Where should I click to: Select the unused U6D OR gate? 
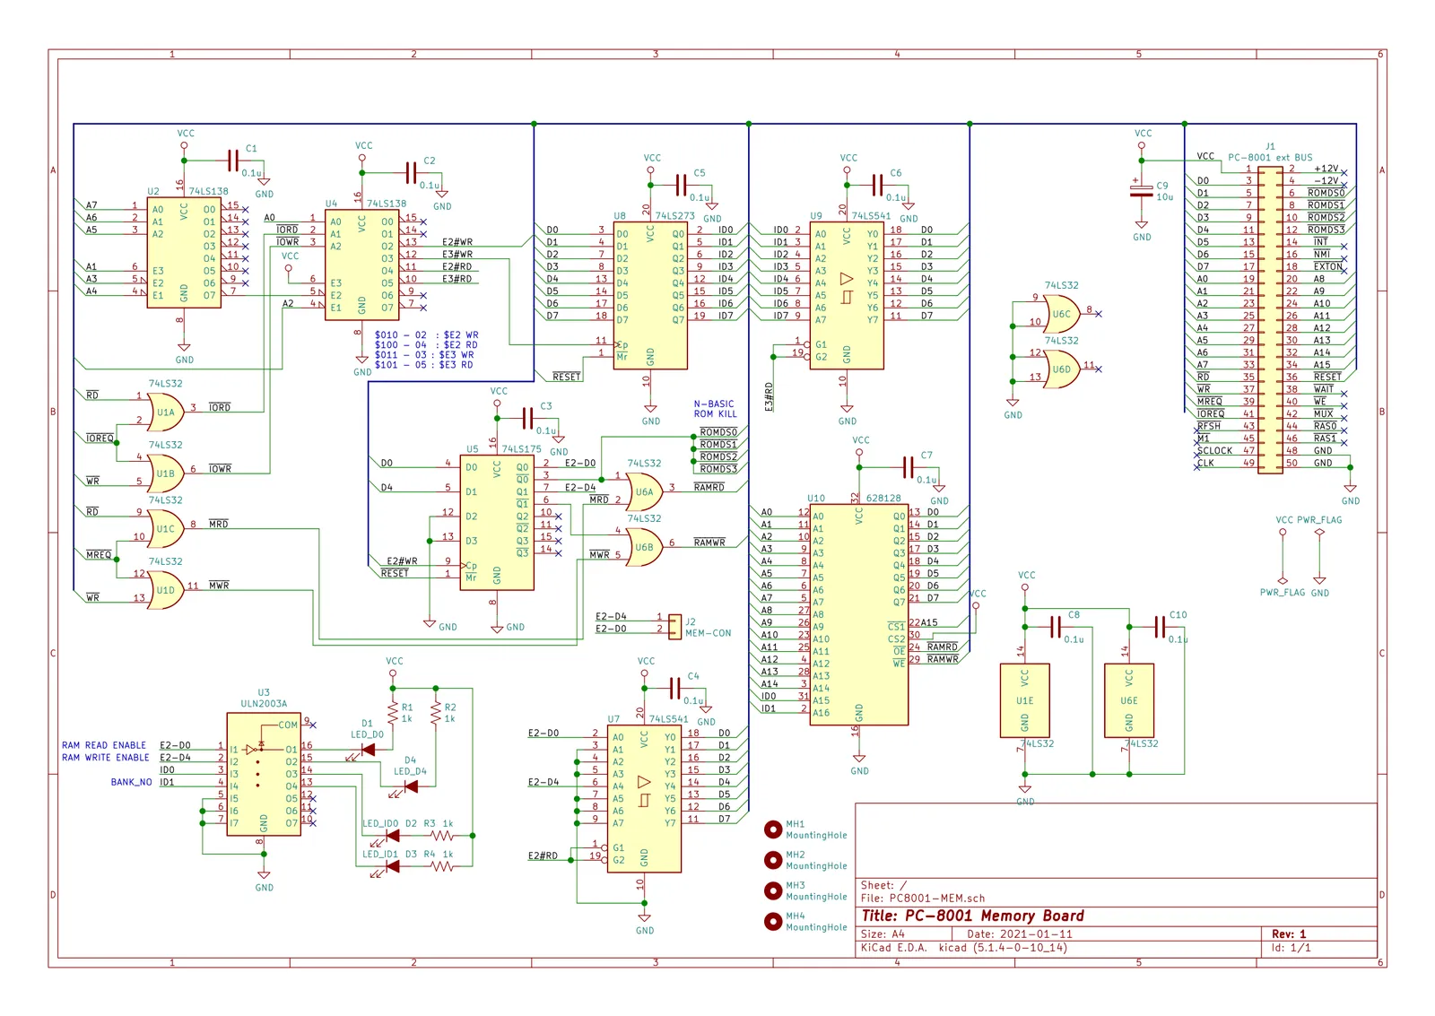coord(1062,369)
